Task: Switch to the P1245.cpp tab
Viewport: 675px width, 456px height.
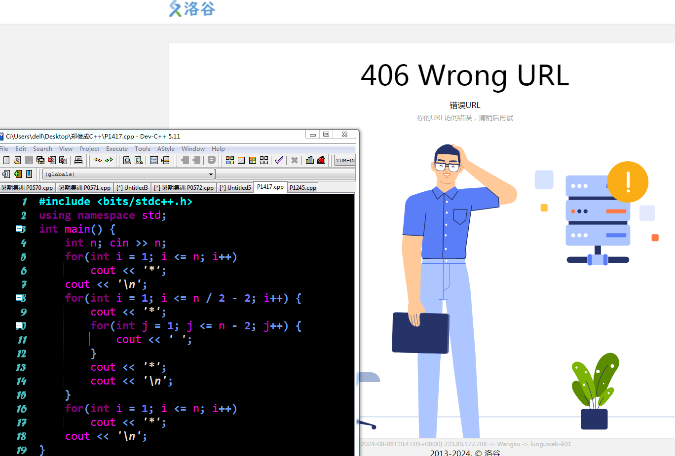Action: (x=302, y=188)
